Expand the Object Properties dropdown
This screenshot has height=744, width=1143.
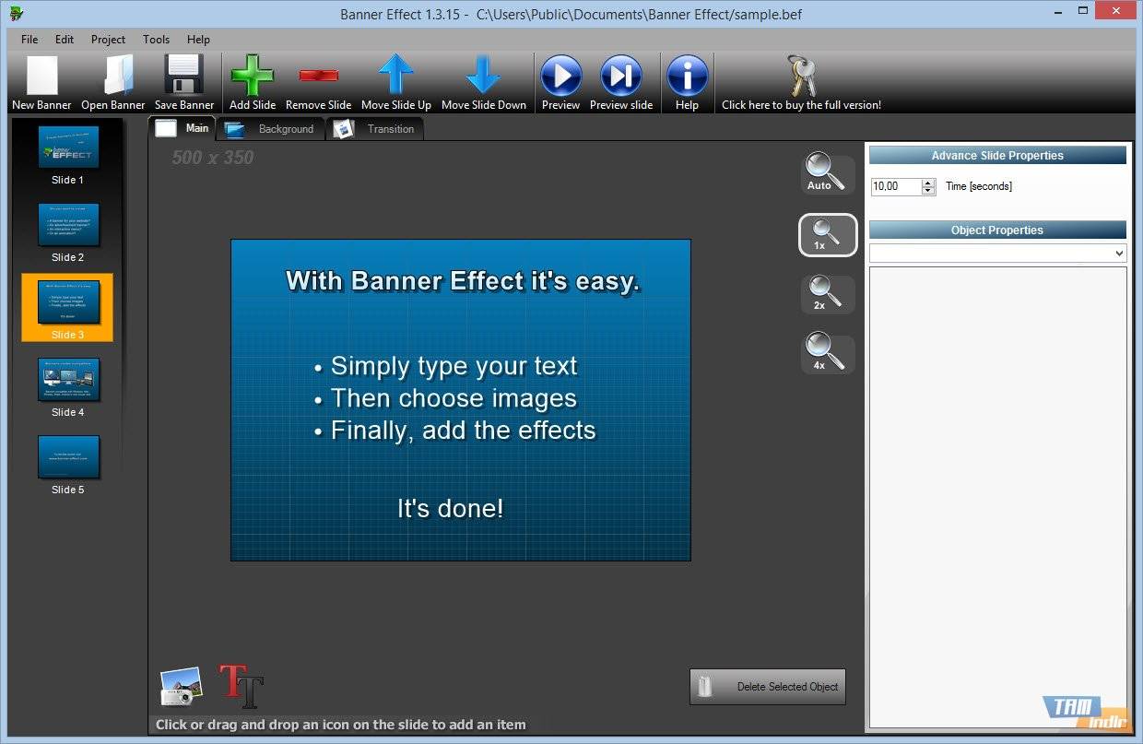click(1119, 254)
